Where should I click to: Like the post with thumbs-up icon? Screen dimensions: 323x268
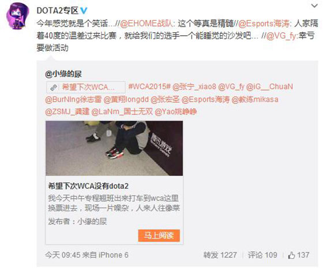pyautogui.click(x=299, y=255)
